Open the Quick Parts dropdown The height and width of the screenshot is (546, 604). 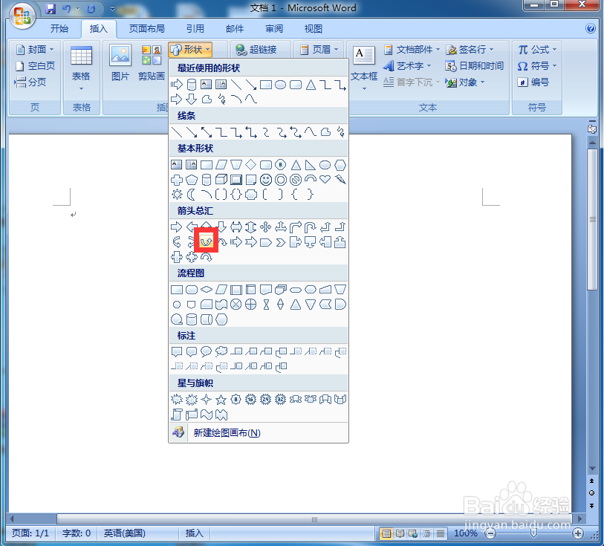pos(412,50)
